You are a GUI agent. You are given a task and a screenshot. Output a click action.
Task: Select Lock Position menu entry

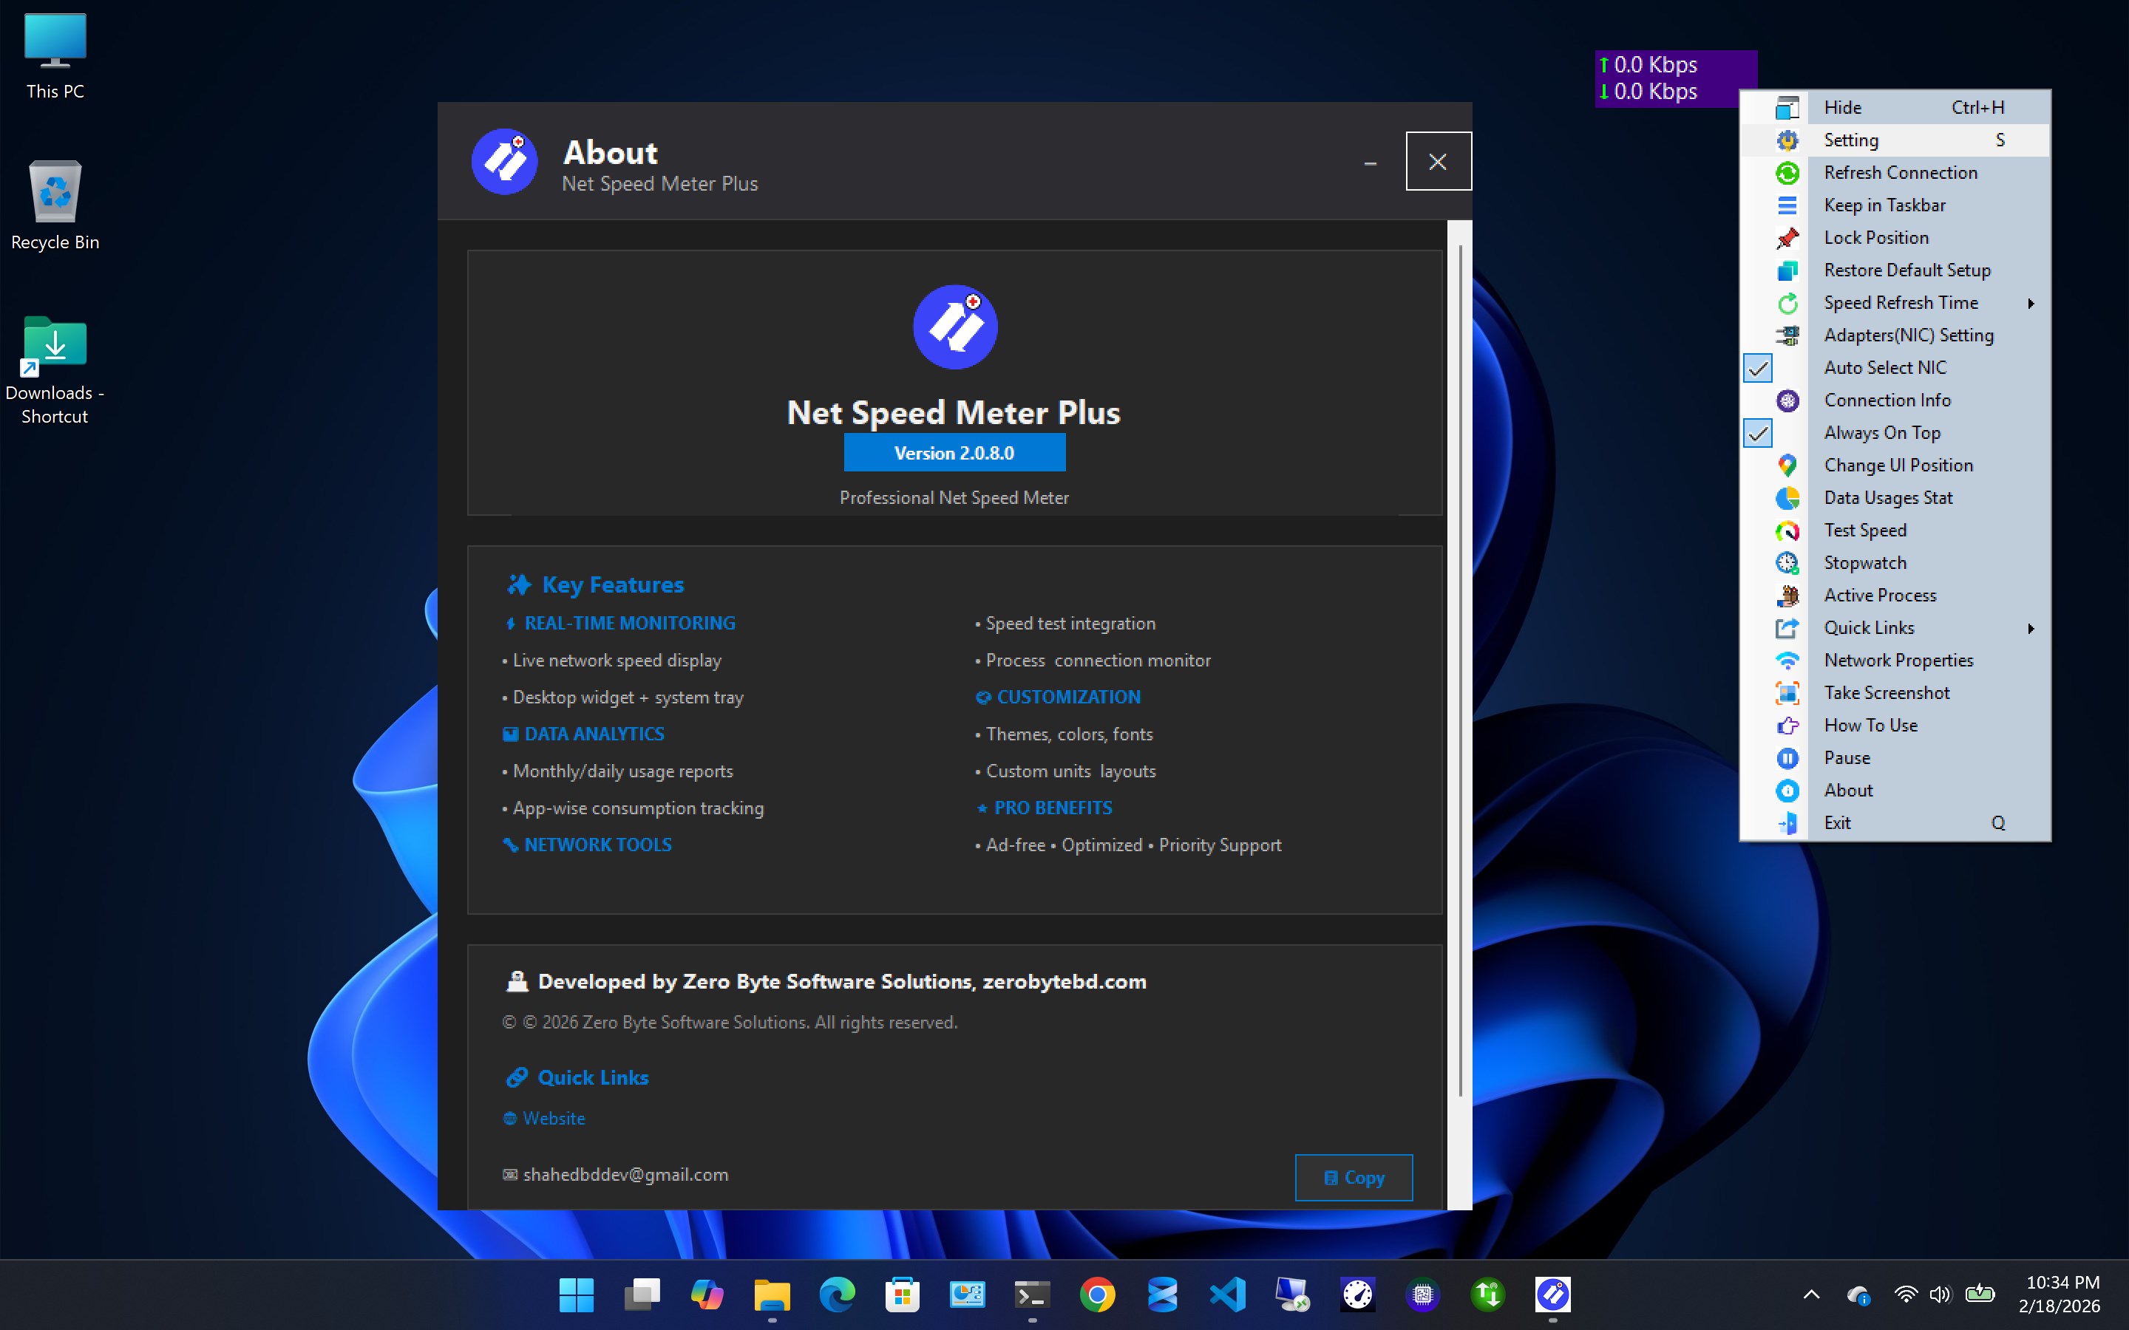tap(1895, 239)
